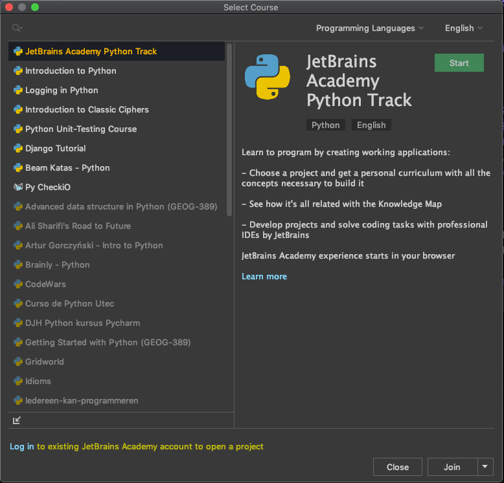Click the search magnifier icon
The height and width of the screenshot is (483, 504).
pos(17,28)
